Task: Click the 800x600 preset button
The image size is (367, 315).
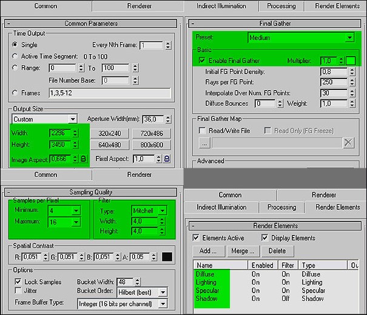Action: (x=152, y=145)
